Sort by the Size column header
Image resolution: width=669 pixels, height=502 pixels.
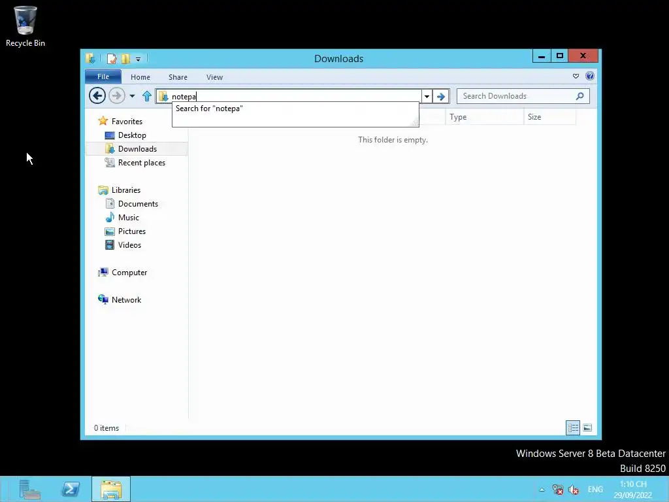tap(549, 116)
